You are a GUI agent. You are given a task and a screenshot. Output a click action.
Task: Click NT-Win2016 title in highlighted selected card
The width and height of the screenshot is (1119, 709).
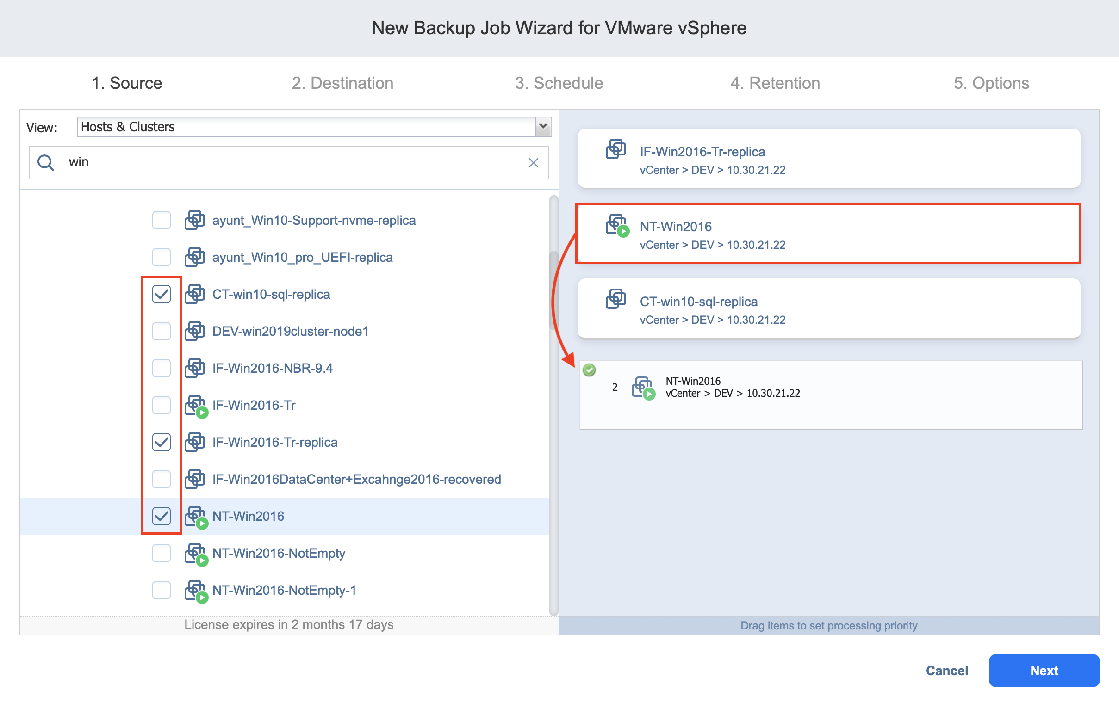[676, 227]
